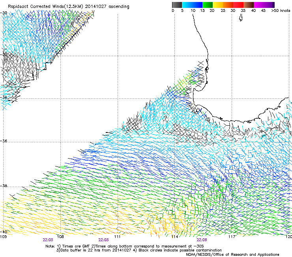Image resolution: width=292 pixels, height=257 pixels.
Task: Select the brown 35-40 knots legend segment
Action: click(x=249, y=5)
